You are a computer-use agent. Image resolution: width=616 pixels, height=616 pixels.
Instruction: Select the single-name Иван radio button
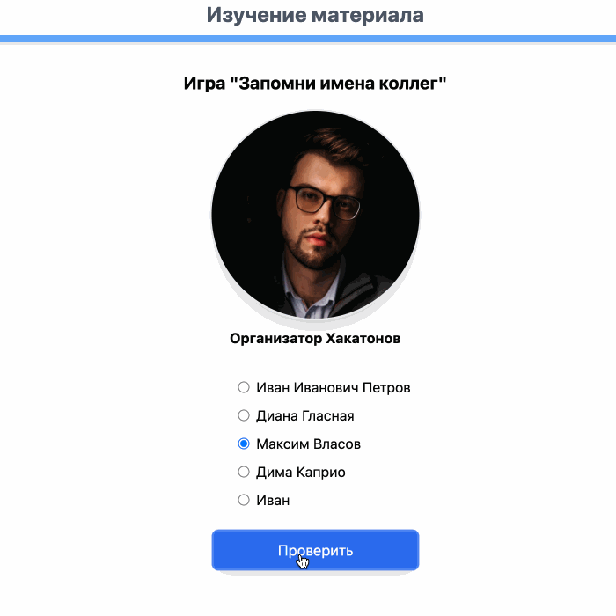[x=244, y=500]
